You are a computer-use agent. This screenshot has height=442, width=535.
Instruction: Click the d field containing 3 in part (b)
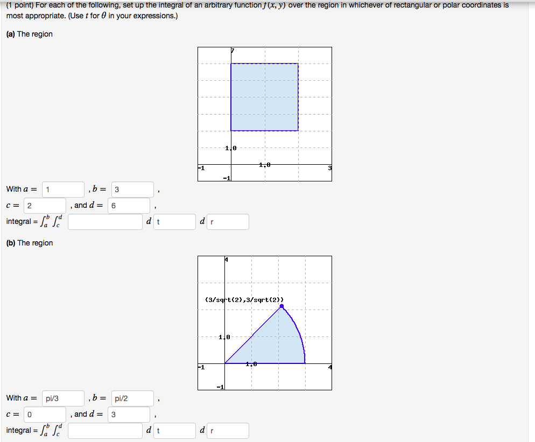click(x=129, y=415)
